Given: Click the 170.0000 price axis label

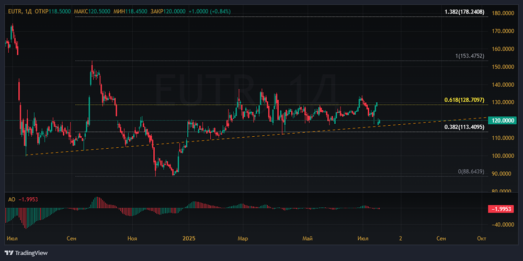Looking at the screenshot, I should click(502, 31).
